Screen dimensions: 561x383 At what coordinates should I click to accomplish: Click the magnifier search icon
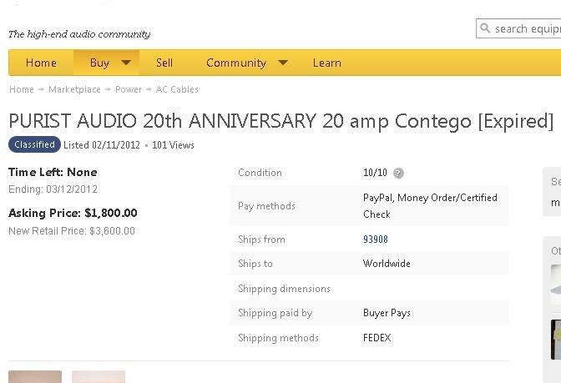click(485, 28)
